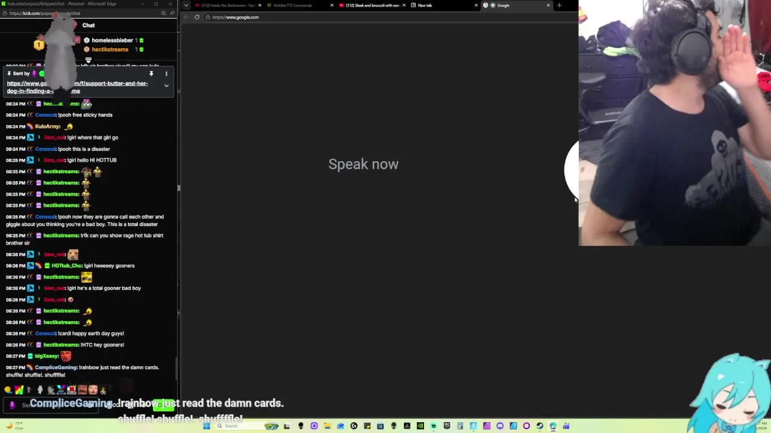
Task: Switch to Inside the Backrooms tab
Action: [226, 5]
